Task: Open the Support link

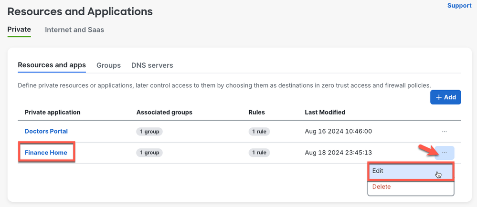Action: tap(459, 6)
